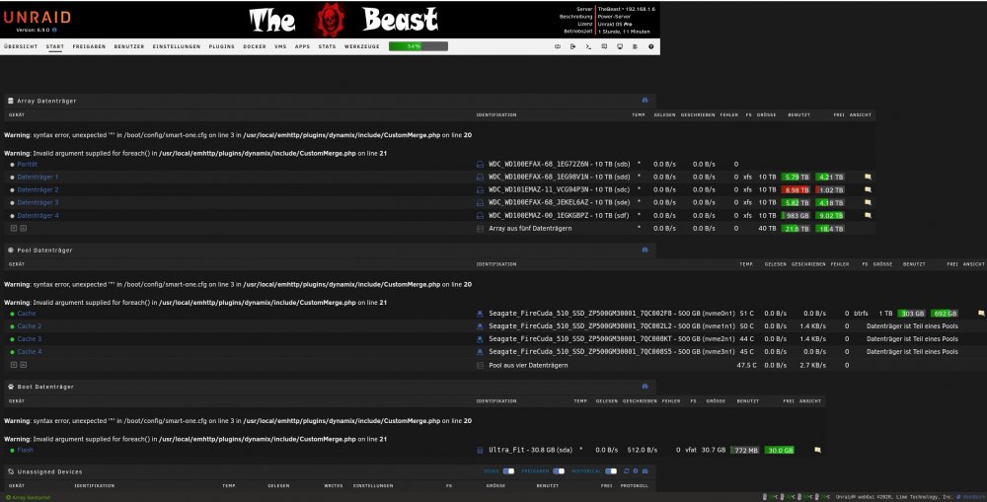
Task: Open the Apps menu tab
Action: 302,46
